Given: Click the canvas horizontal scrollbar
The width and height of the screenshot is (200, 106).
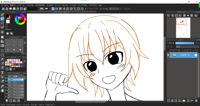Looking at the screenshot, I should (x=90, y=102).
